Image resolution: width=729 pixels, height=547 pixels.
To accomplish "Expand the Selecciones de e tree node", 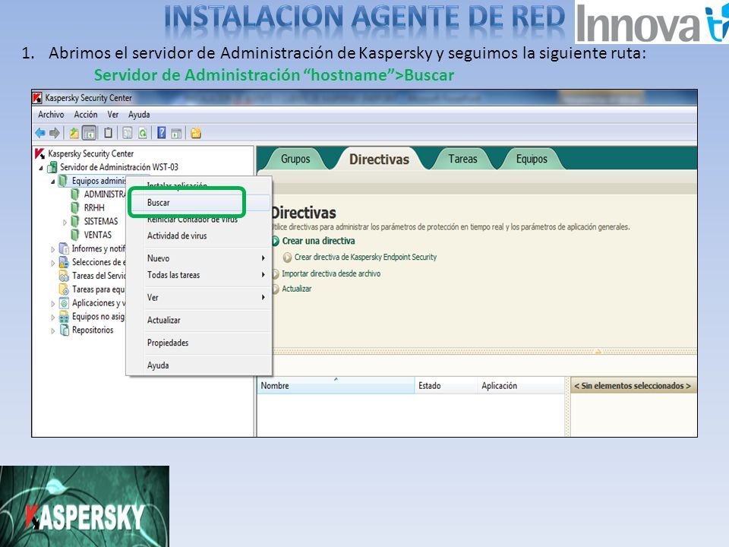I will (52, 263).
